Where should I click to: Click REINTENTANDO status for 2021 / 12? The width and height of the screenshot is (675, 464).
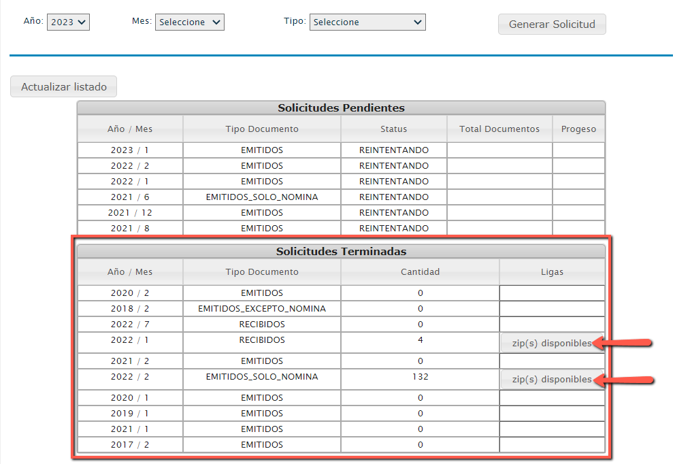pyautogui.click(x=393, y=213)
